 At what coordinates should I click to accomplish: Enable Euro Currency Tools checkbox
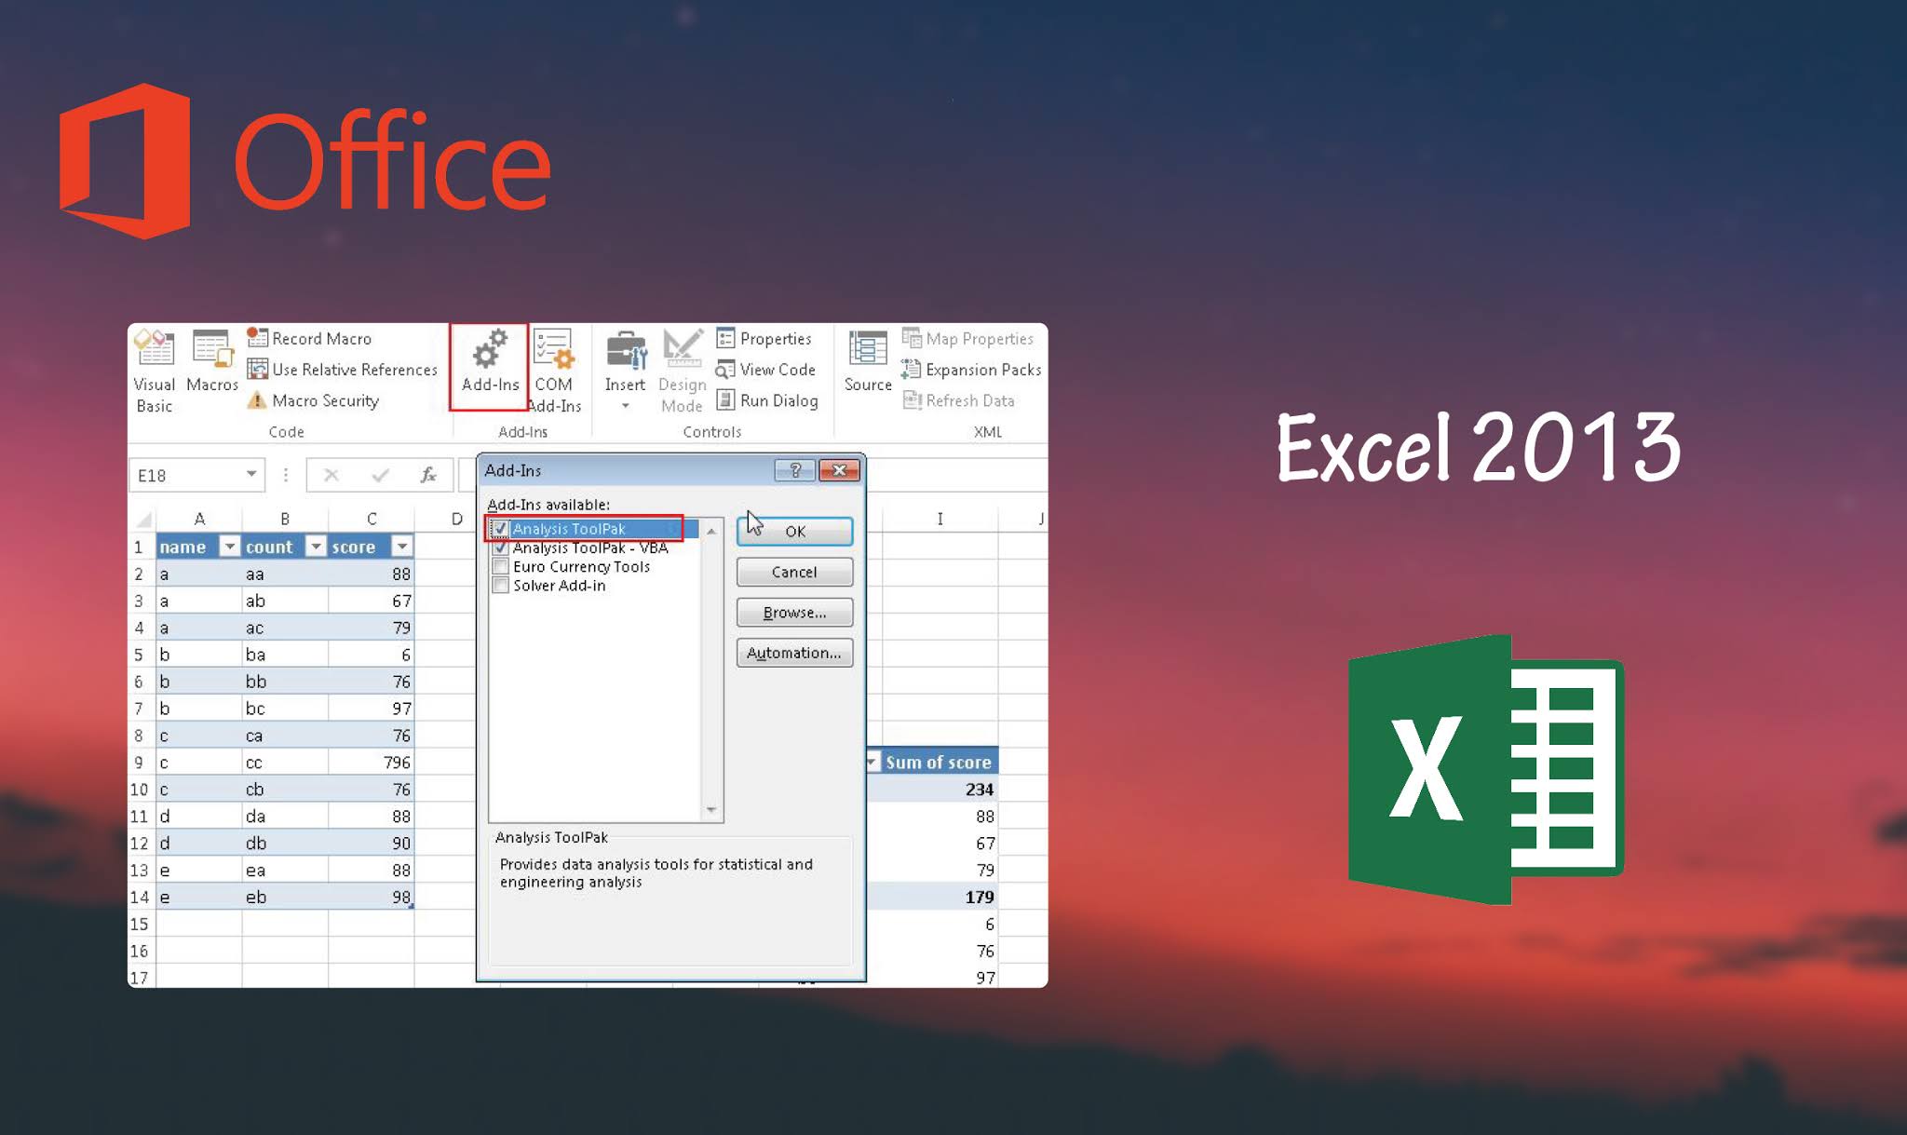pyautogui.click(x=500, y=565)
